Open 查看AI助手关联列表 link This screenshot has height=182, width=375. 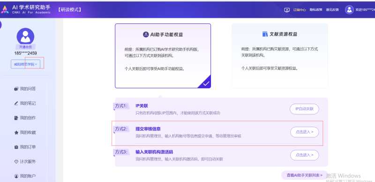click(304, 175)
